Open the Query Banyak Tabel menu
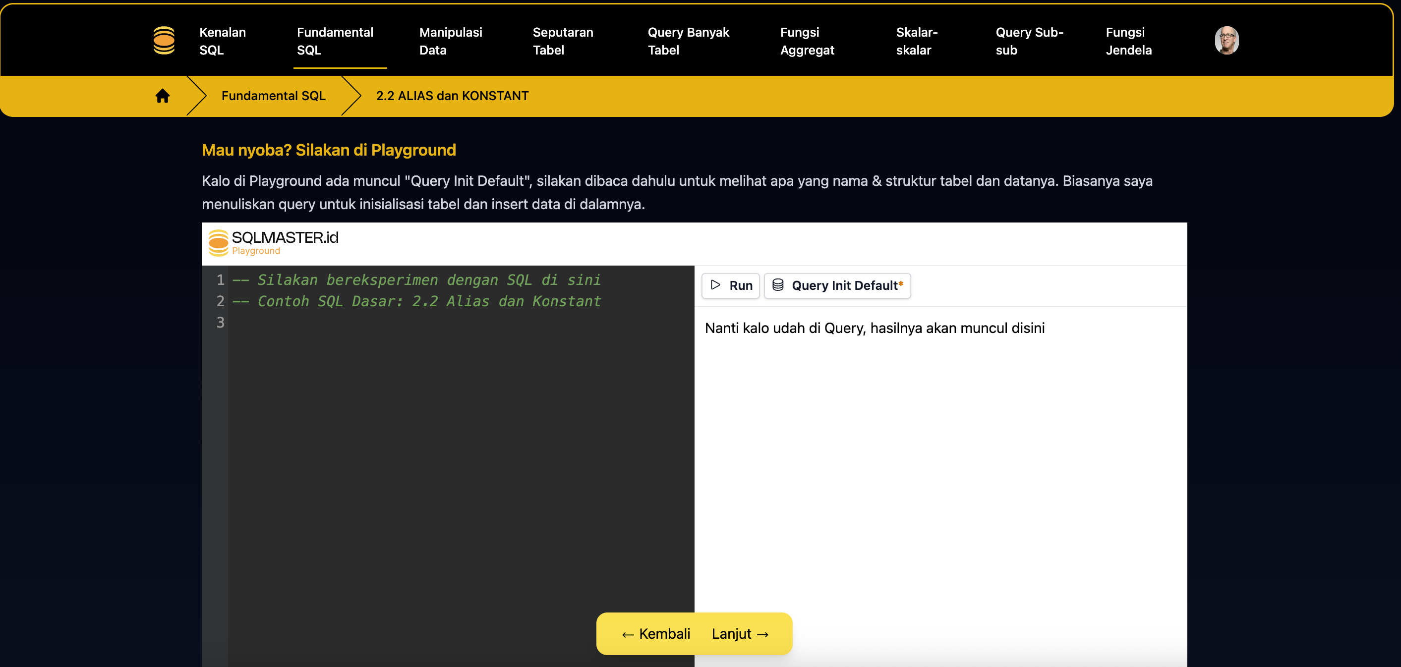 (x=688, y=41)
